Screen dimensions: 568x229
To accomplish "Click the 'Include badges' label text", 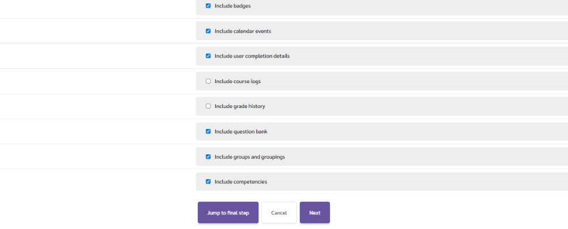I will click(232, 6).
